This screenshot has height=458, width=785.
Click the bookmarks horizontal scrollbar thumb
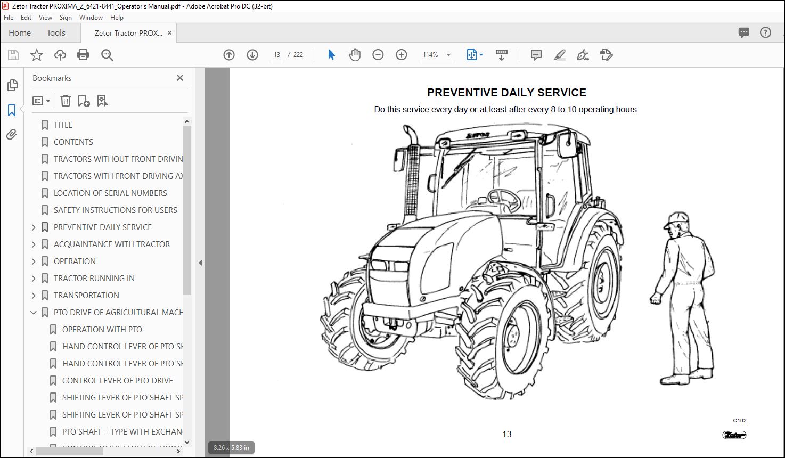[69, 451]
